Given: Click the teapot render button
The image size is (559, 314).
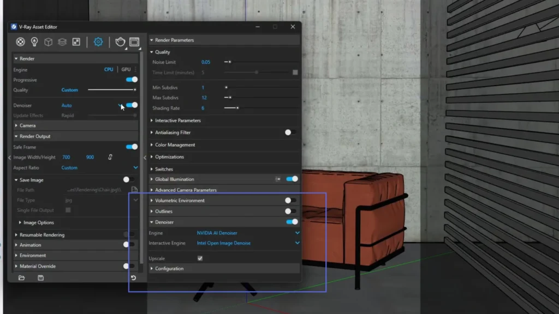Looking at the screenshot, I should tap(120, 42).
